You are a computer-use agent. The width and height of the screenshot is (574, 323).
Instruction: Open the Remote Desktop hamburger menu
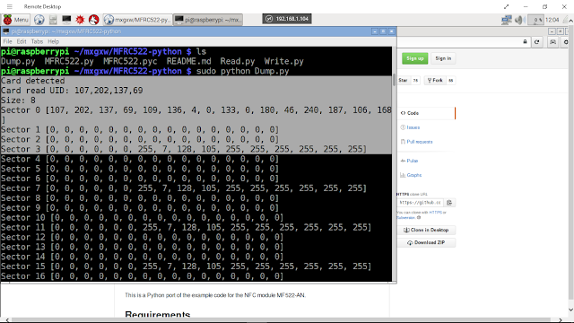coord(10,6)
